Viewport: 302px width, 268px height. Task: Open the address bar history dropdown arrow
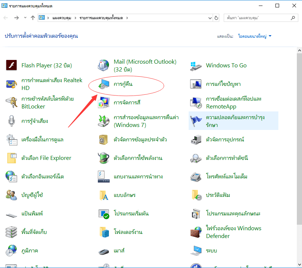(209, 17)
